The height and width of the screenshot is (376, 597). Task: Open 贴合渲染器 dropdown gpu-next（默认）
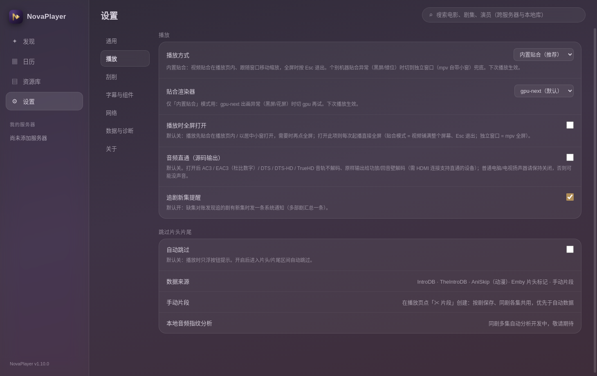544,91
